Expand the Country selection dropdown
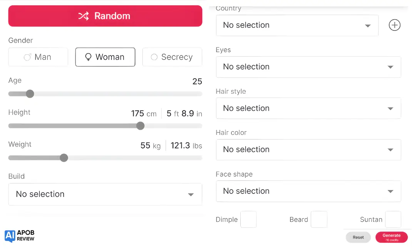Screen dimensions: 412x249 [297, 25]
